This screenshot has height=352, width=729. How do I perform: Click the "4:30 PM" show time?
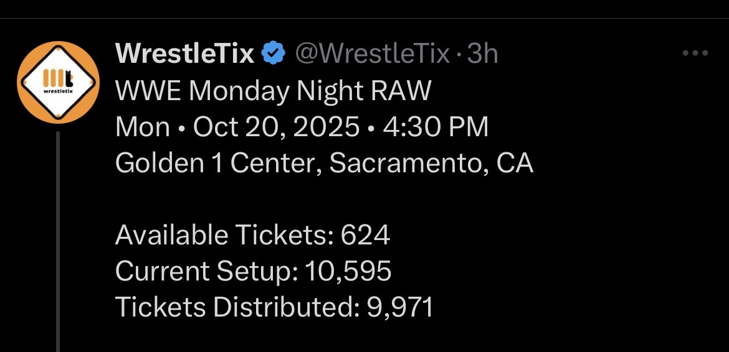coord(435,127)
